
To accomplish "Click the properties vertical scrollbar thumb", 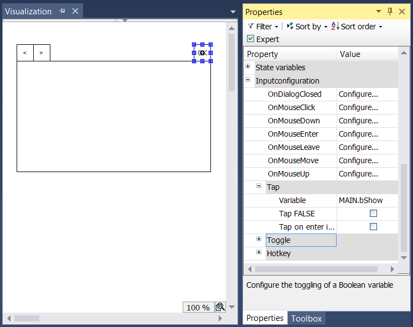I will (404, 207).
